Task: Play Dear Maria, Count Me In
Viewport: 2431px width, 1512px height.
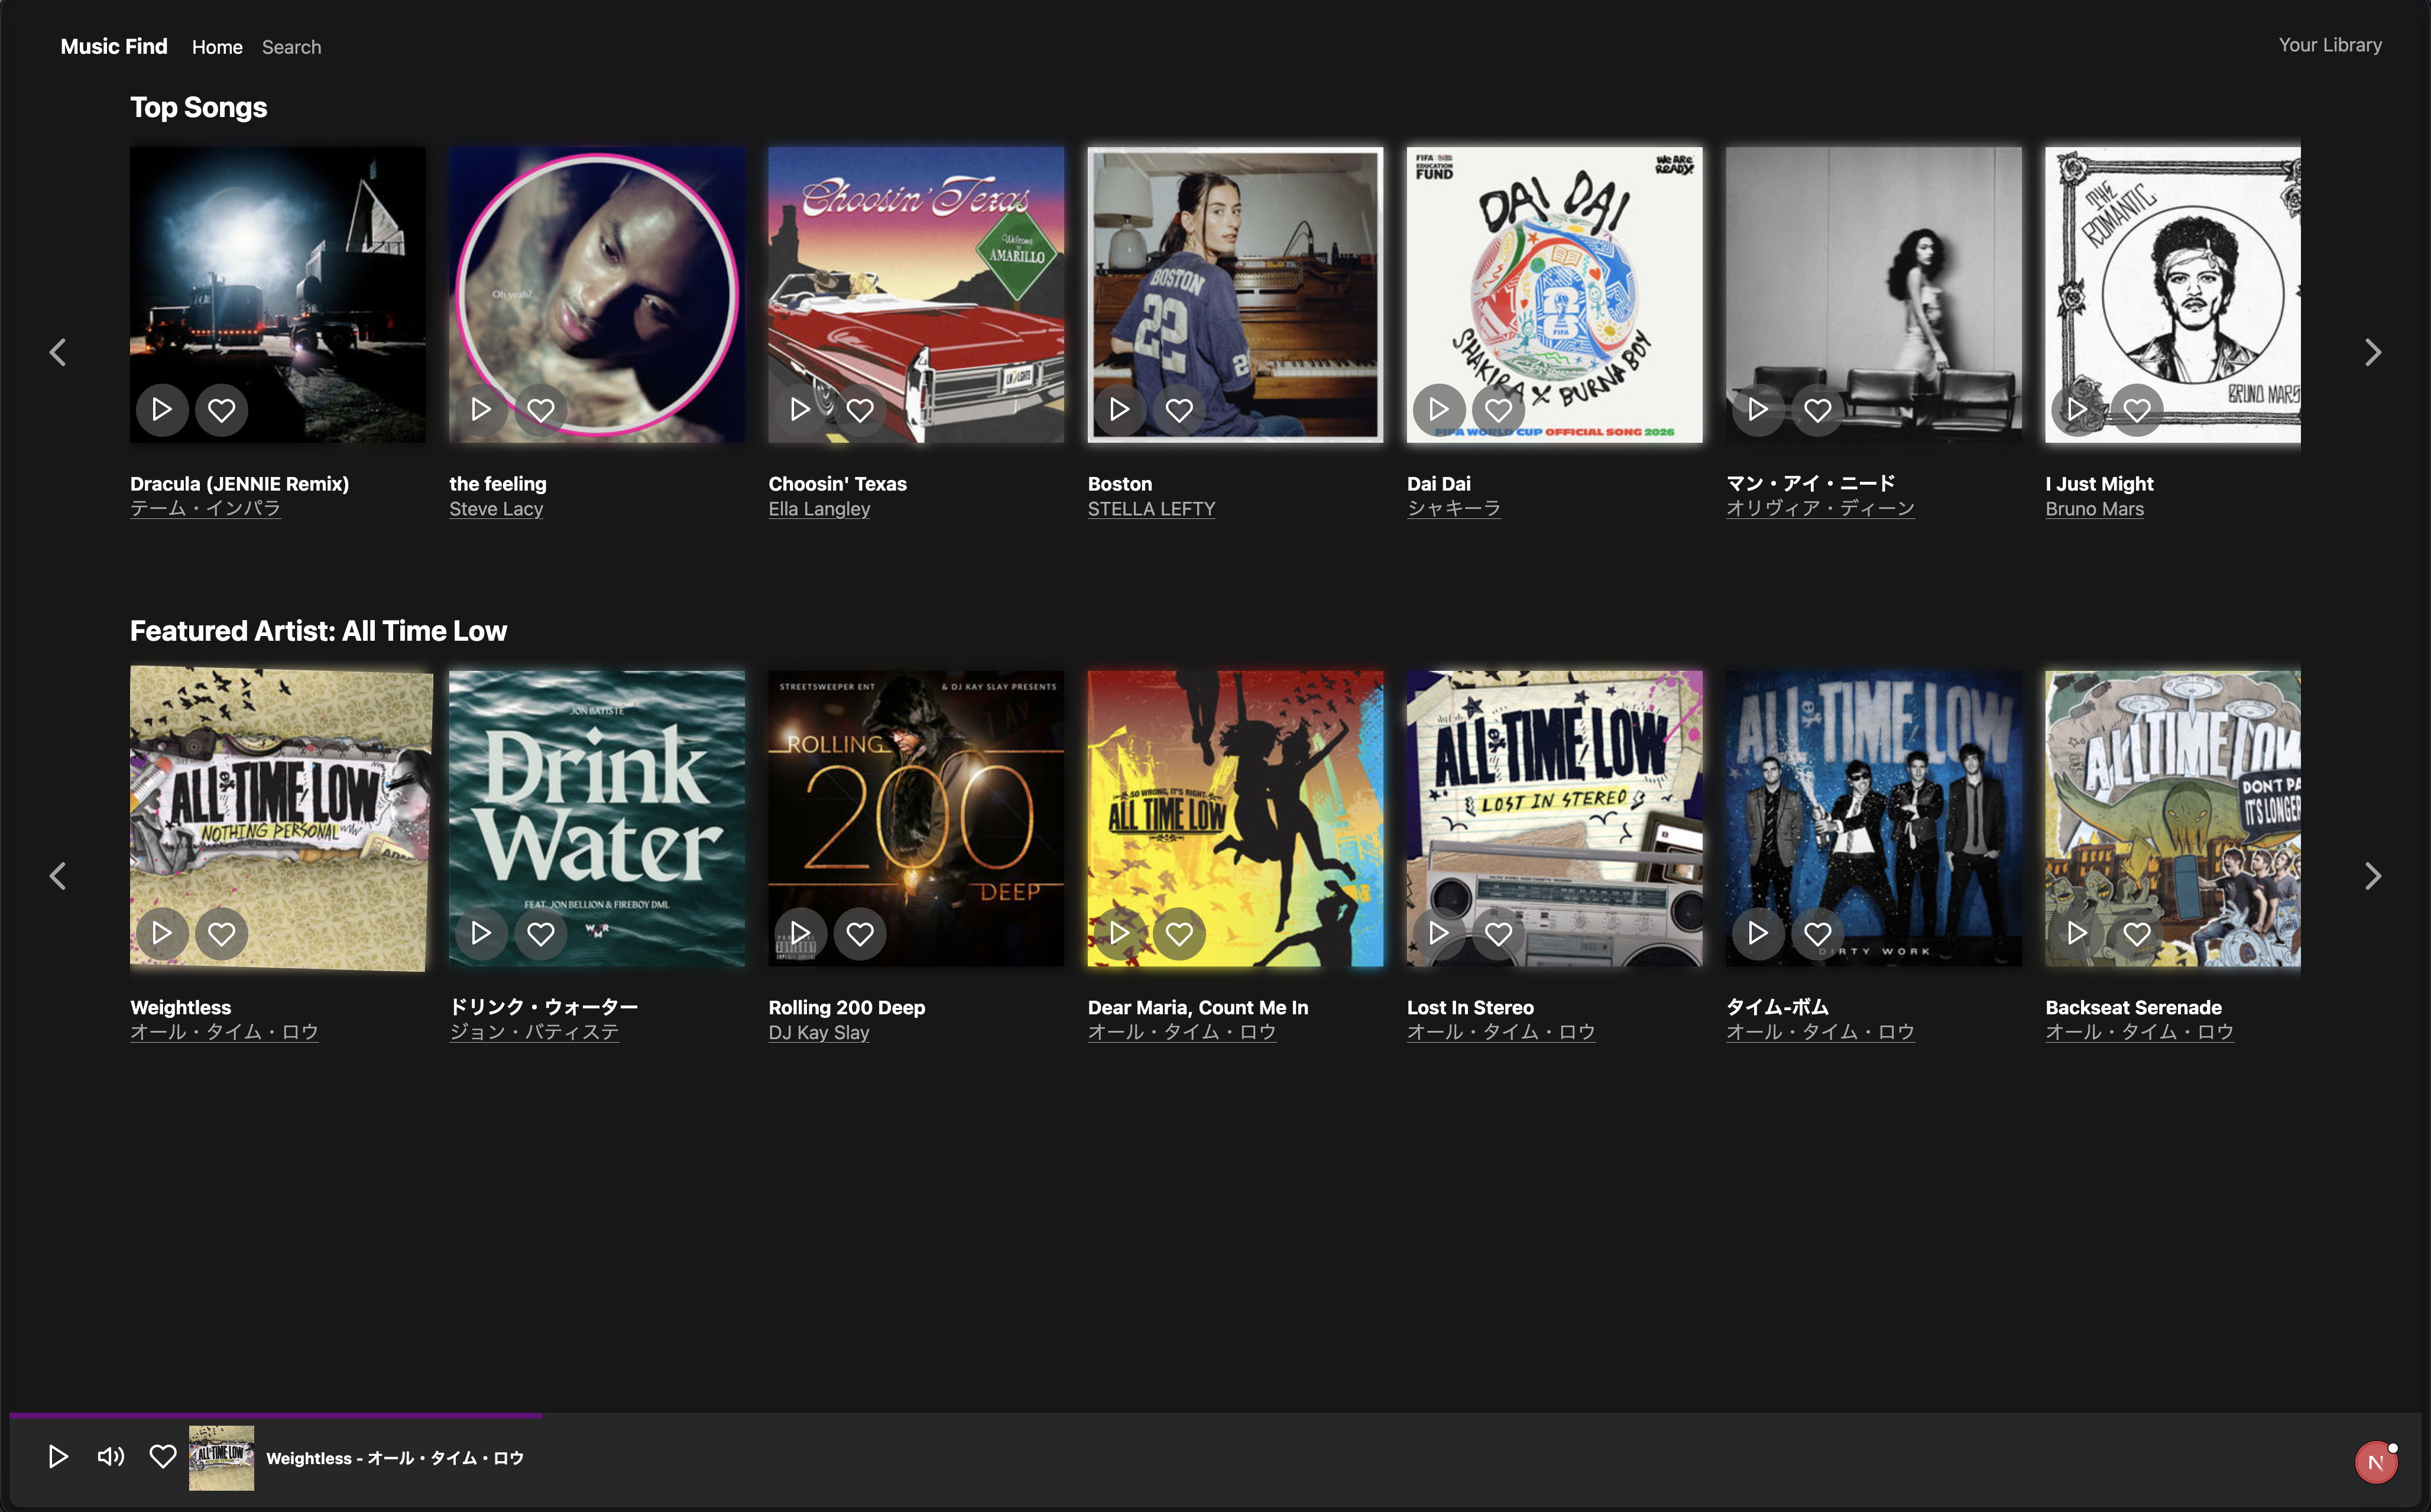Action: point(1119,934)
